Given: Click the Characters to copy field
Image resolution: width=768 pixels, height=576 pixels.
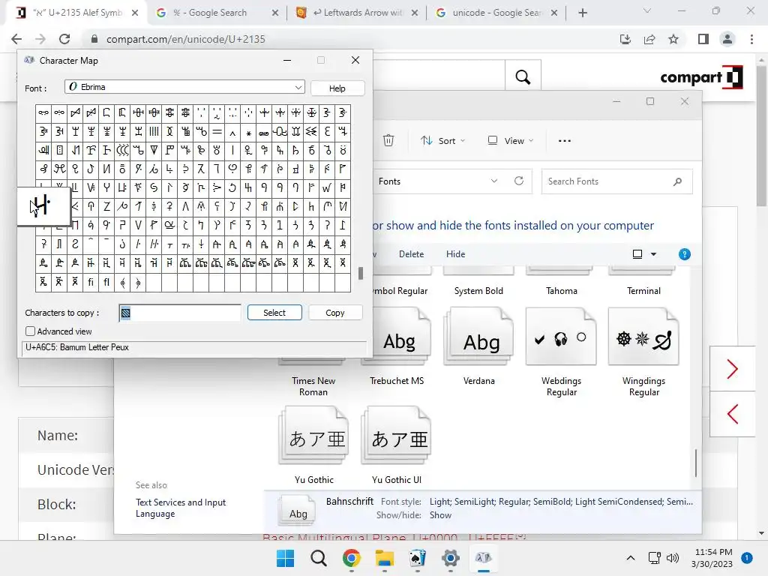Looking at the screenshot, I should tap(180, 313).
